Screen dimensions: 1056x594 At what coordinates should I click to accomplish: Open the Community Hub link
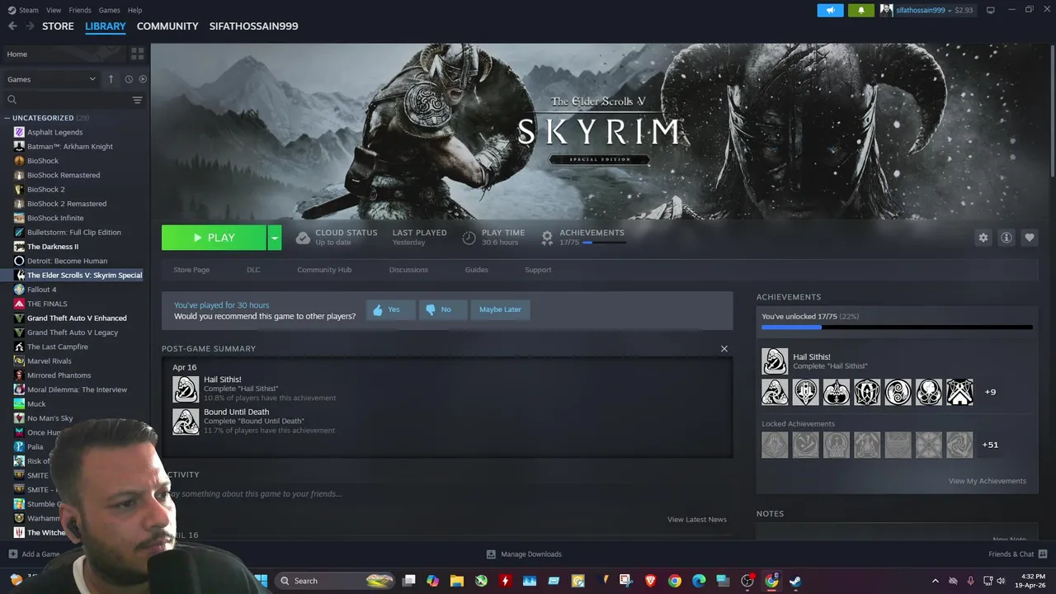(x=324, y=270)
